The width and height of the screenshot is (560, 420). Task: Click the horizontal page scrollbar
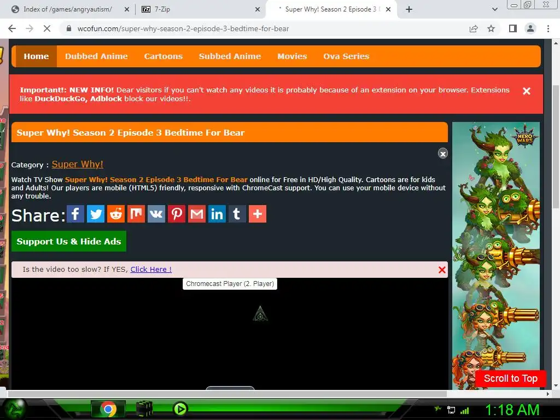point(227,394)
